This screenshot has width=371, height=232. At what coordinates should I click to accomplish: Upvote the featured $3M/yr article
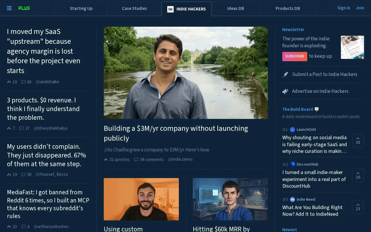click(x=106, y=159)
